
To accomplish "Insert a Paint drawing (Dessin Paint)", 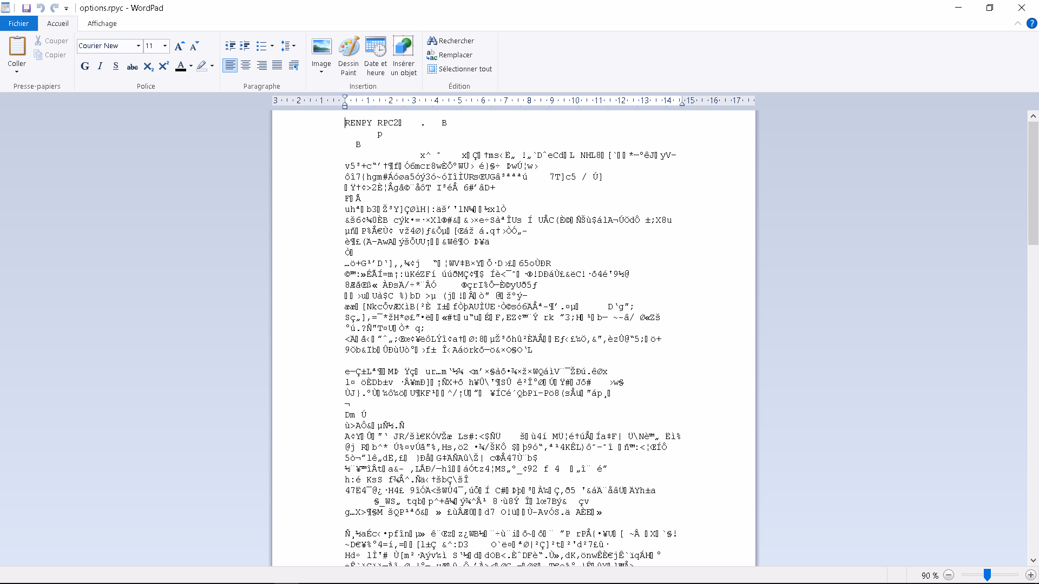I will coord(348,47).
